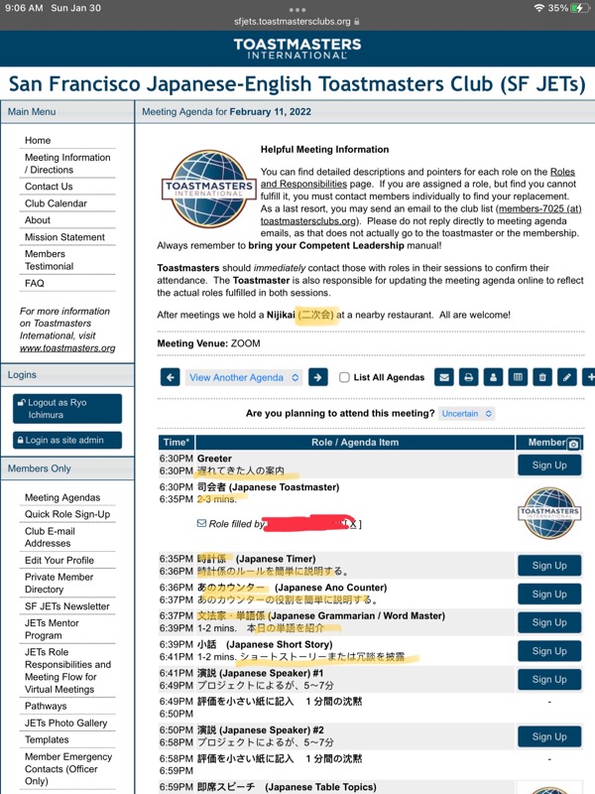Viewport: 595px width, 794px height.
Task: Open the View Another Agenda dropdown
Action: [244, 377]
